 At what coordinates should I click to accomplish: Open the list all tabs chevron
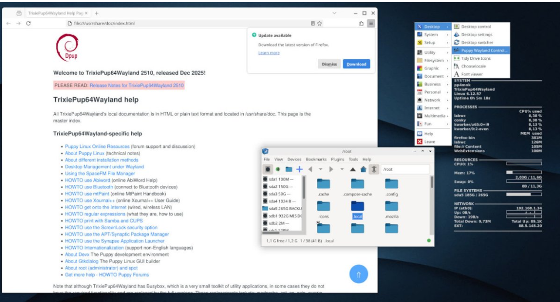click(335, 13)
